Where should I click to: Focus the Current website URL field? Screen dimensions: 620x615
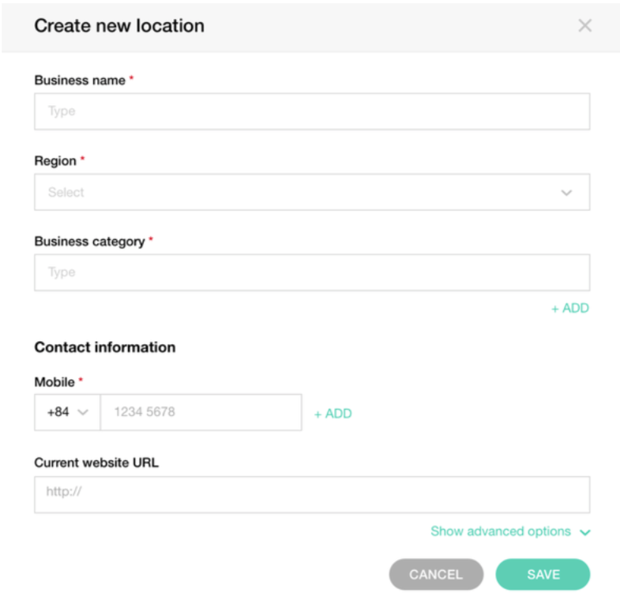311,494
